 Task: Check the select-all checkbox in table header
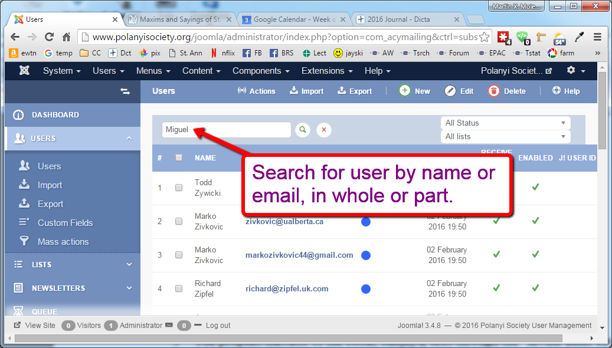click(x=179, y=157)
